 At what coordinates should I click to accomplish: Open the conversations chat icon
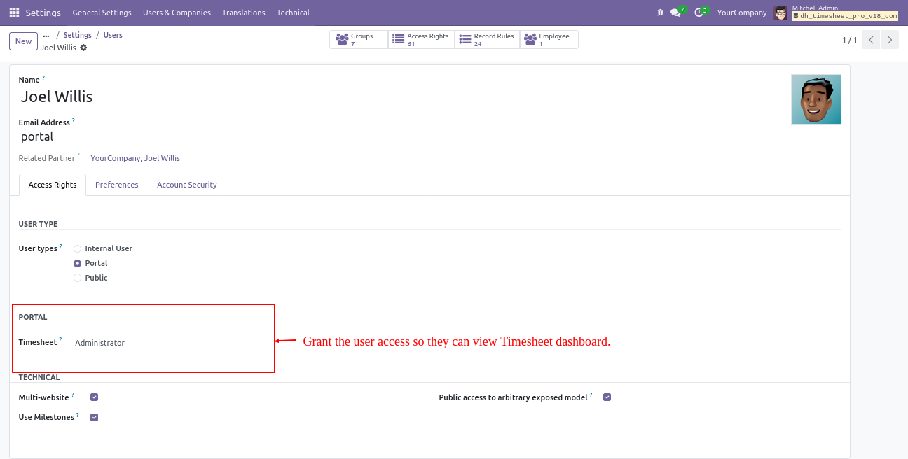click(x=675, y=13)
